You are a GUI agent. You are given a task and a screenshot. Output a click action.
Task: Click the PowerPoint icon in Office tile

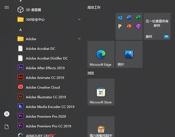pos(129,26)
